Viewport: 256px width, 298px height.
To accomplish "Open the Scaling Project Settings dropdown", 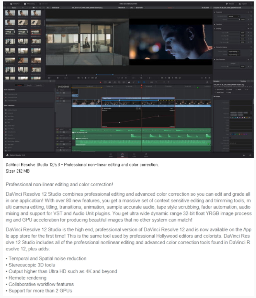I will click(x=234, y=55).
